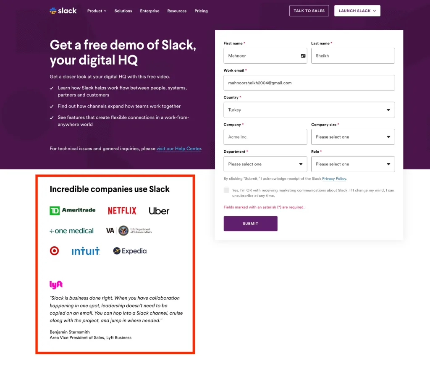Check the marketing communications checkbox
This screenshot has height=371, width=430.
[226, 190]
